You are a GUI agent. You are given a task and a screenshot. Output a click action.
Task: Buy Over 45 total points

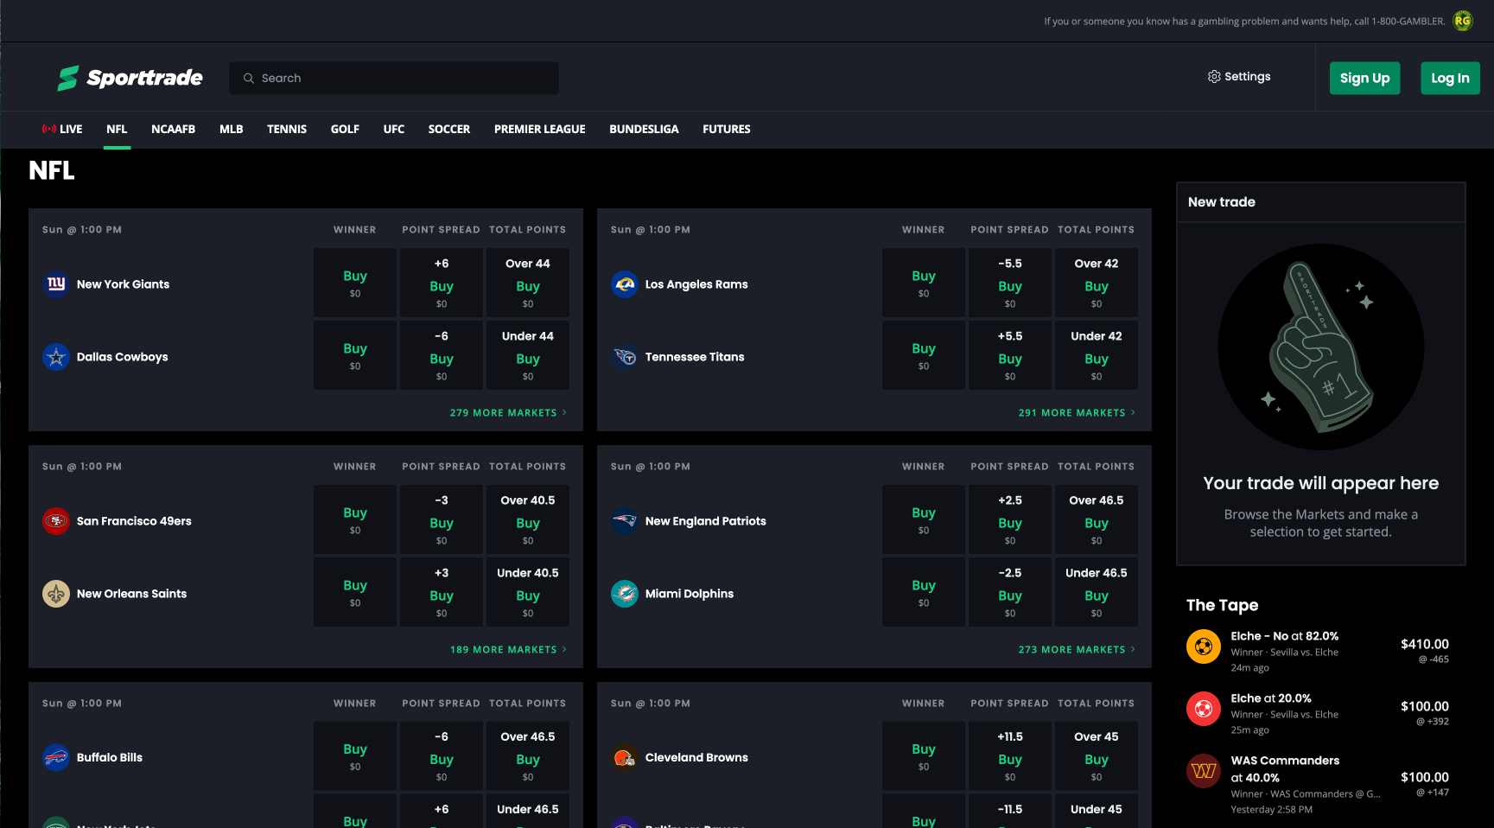(1097, 756)
